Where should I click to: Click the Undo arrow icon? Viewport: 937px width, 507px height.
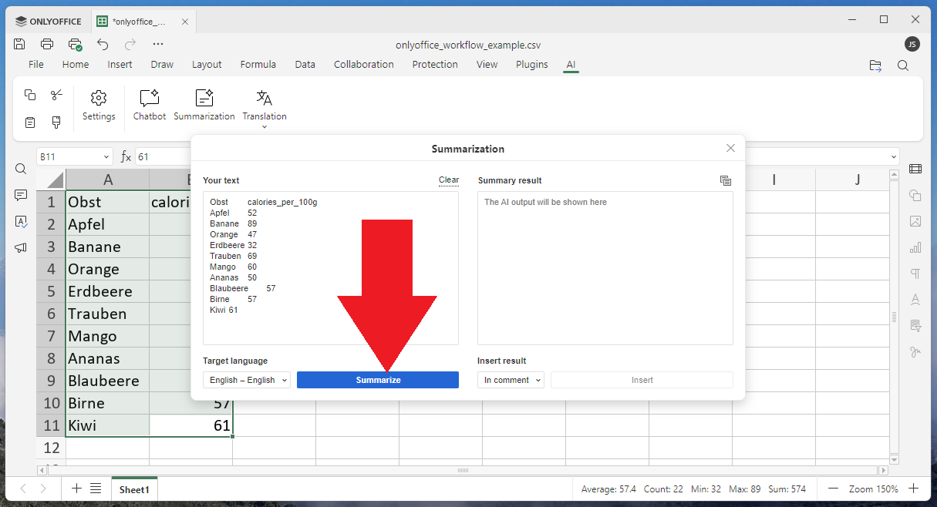(103, 44)
